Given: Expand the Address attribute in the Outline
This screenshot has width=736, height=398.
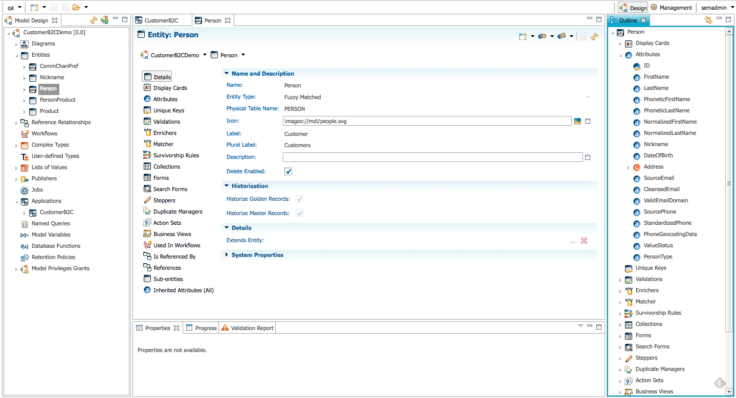Looking at the screenshot, I should click(x=629, y=167).
